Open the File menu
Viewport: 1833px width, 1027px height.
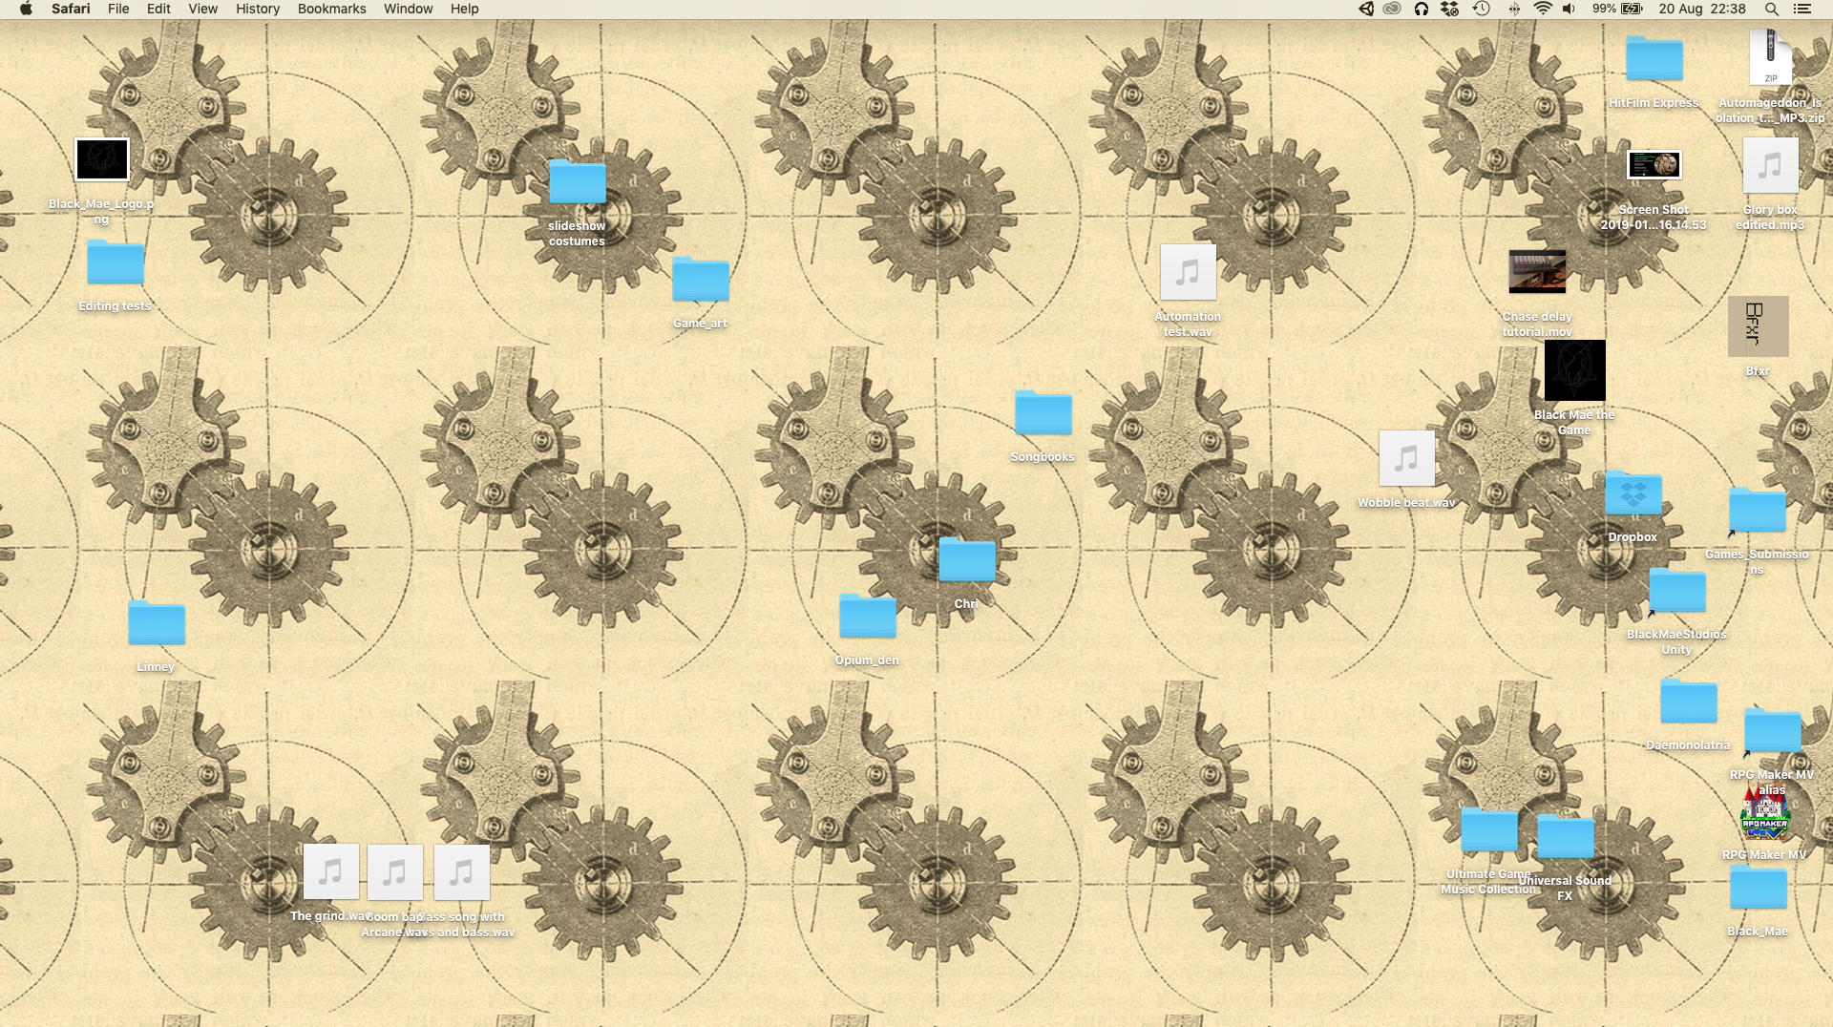118,9
